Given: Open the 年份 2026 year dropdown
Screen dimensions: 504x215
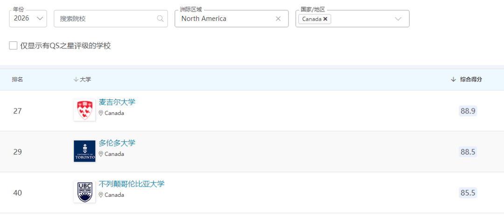Looking at the screenshot, I should (x=28, y=19).
